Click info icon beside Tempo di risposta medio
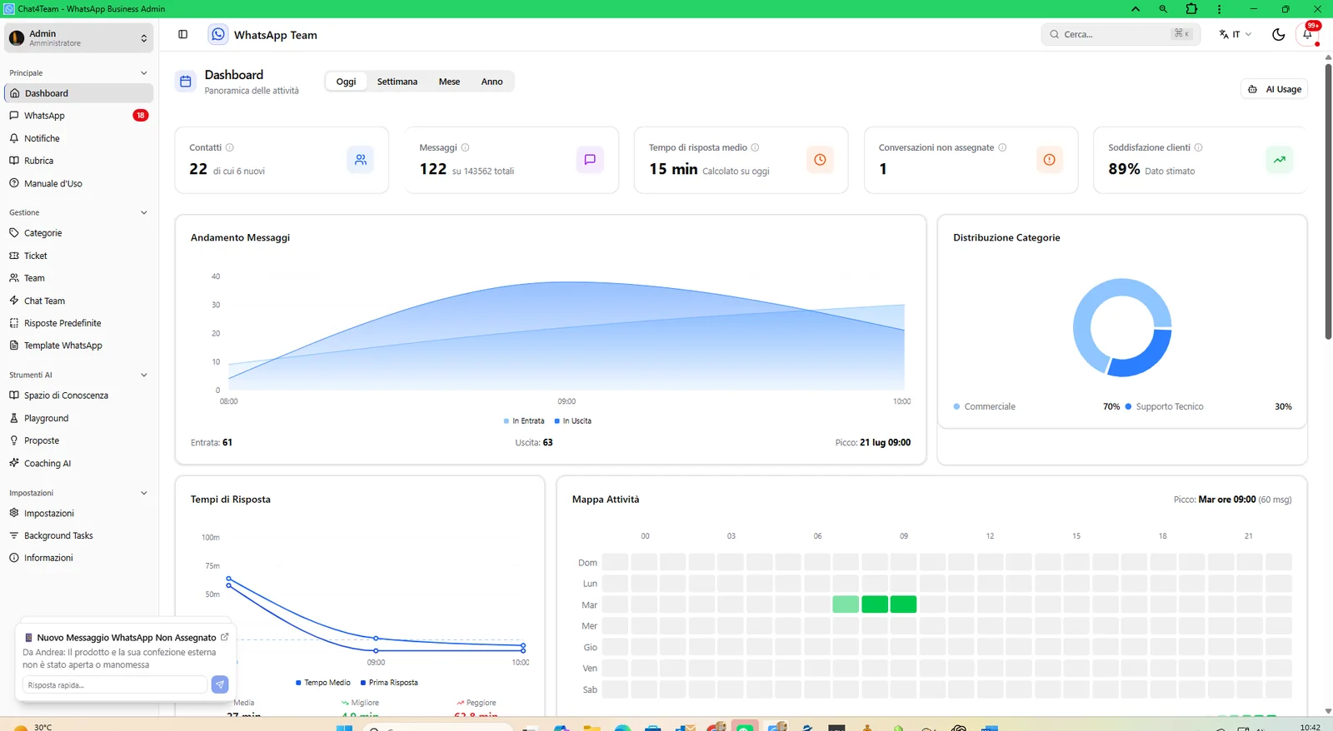Image resolution: width=1333 pixels, height=731 pixels. pyautogui.click(x=755, y=147)
